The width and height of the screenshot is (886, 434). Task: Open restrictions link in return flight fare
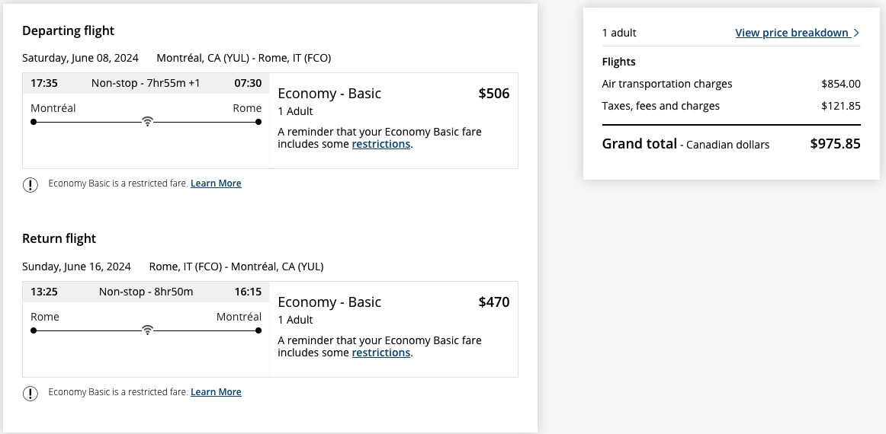[380, 353]
